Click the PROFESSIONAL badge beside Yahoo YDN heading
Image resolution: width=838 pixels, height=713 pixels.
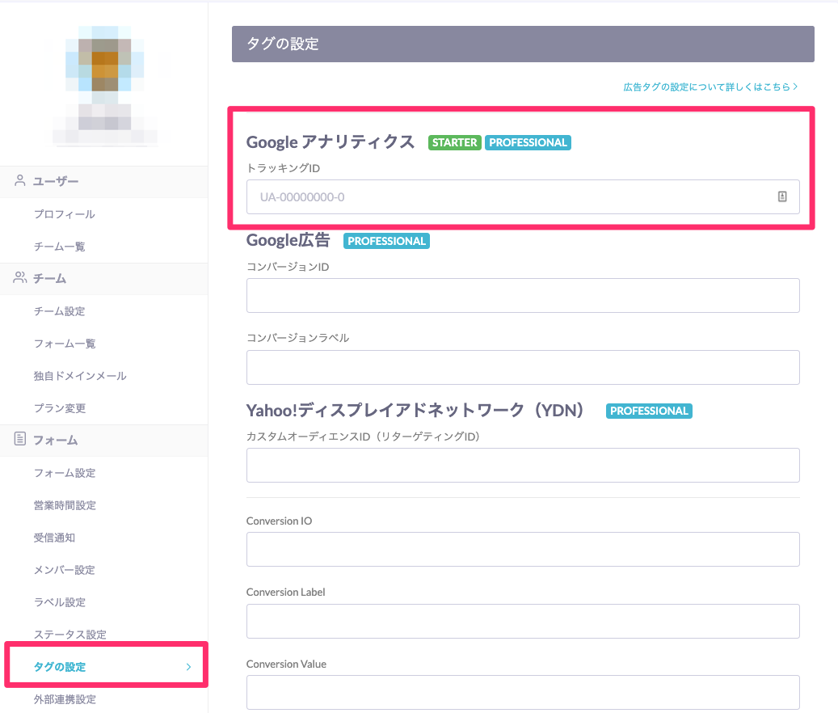649,411
